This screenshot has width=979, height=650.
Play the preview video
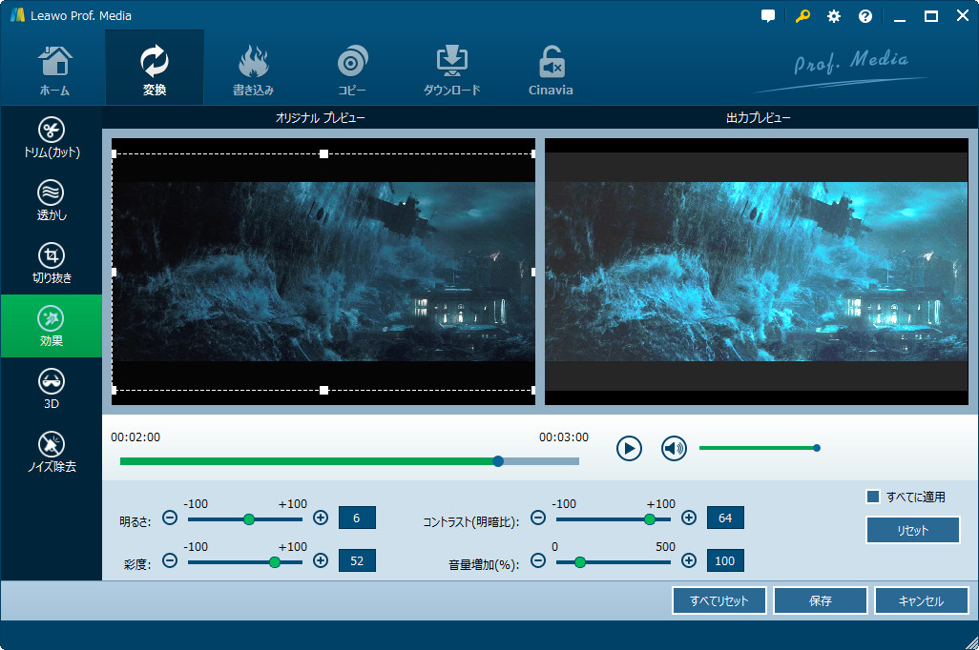[x=629, y=449]
